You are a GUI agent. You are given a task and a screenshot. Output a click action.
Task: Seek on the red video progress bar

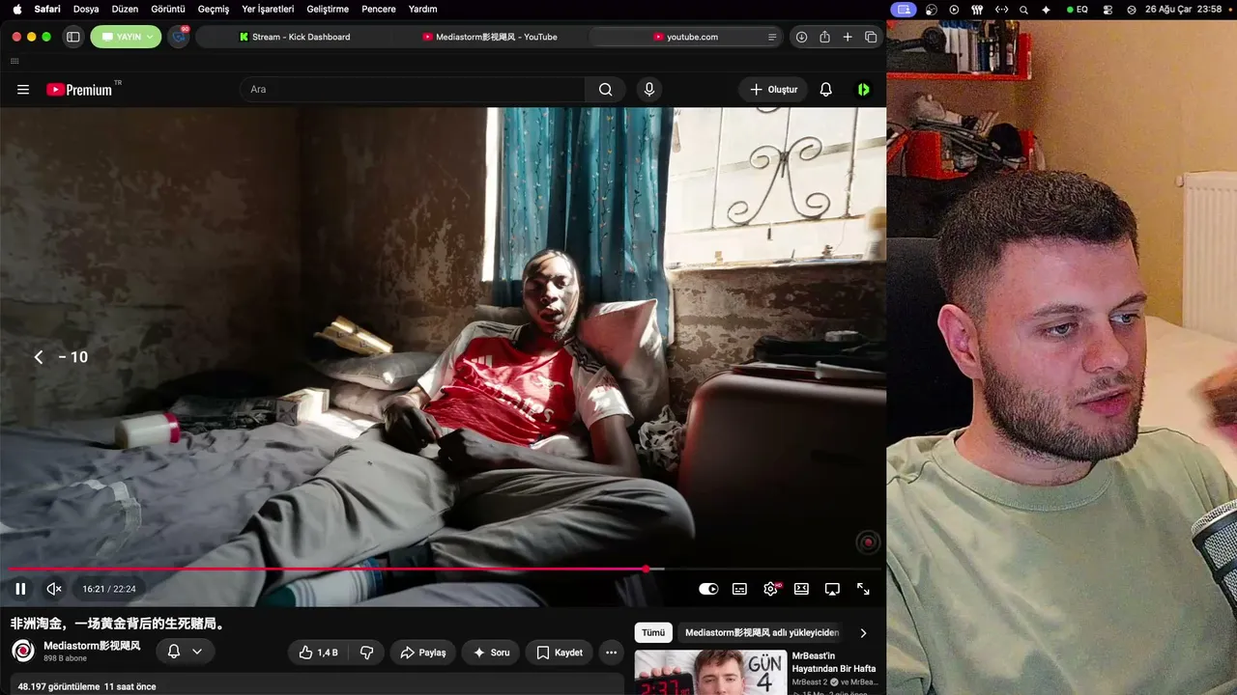coord(443,569)
